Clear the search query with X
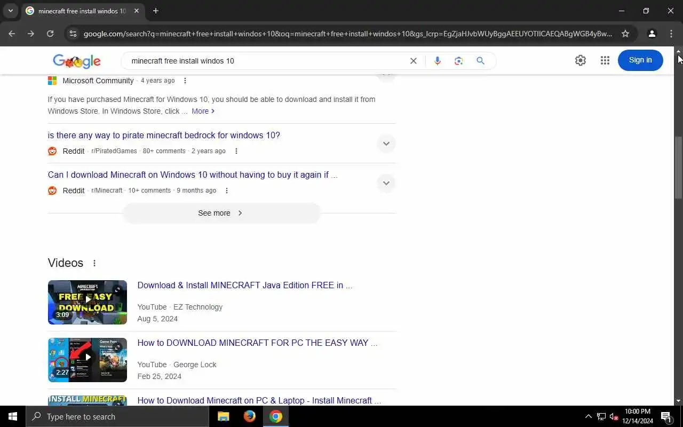The width and height of the screenshot is (683, 427). [x=413, y=61]
